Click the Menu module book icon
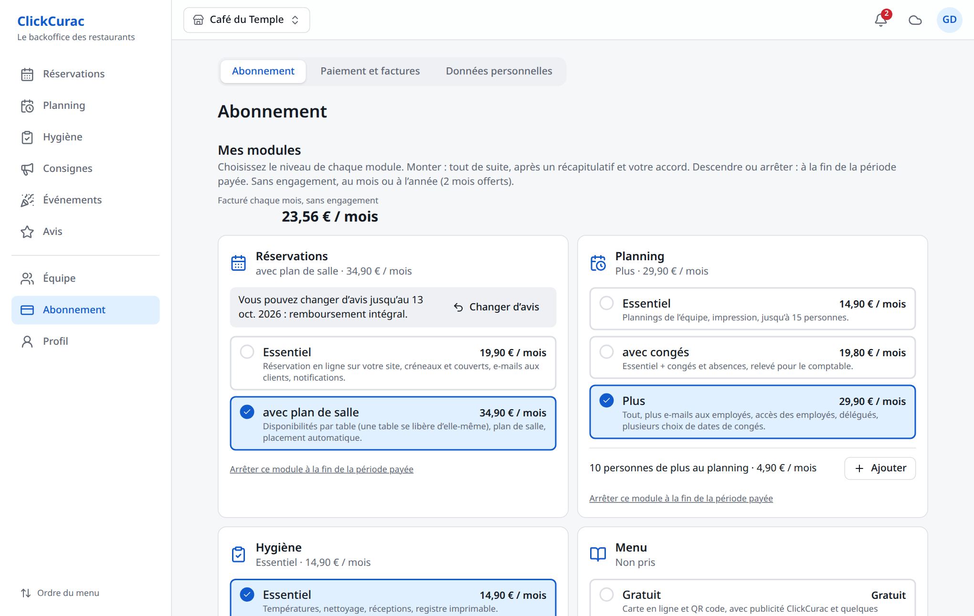 click(x=598, y=554)
